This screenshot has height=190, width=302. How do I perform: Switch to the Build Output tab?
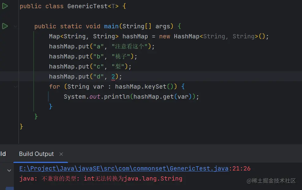click(36, 154)
